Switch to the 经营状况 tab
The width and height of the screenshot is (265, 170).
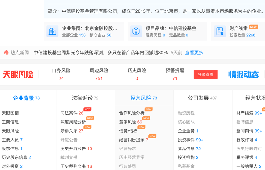pyautogui.click(x=255, y=98)
